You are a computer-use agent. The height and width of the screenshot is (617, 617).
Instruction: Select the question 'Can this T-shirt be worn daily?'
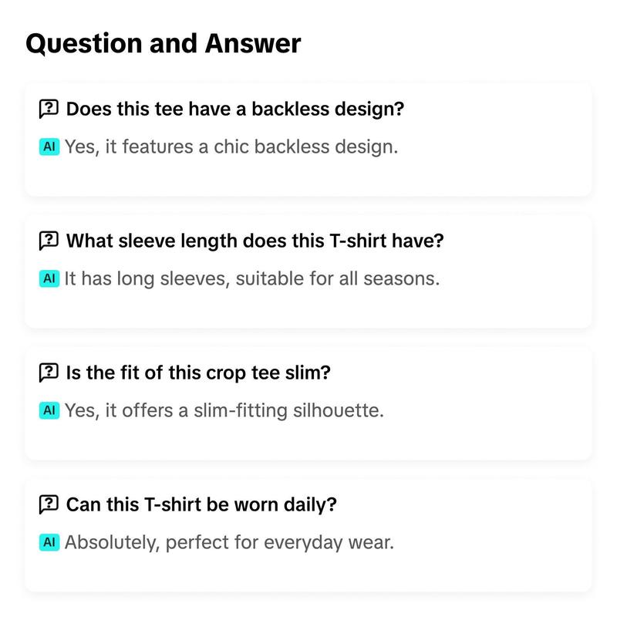pyautogui.click(x=201, y=504)
